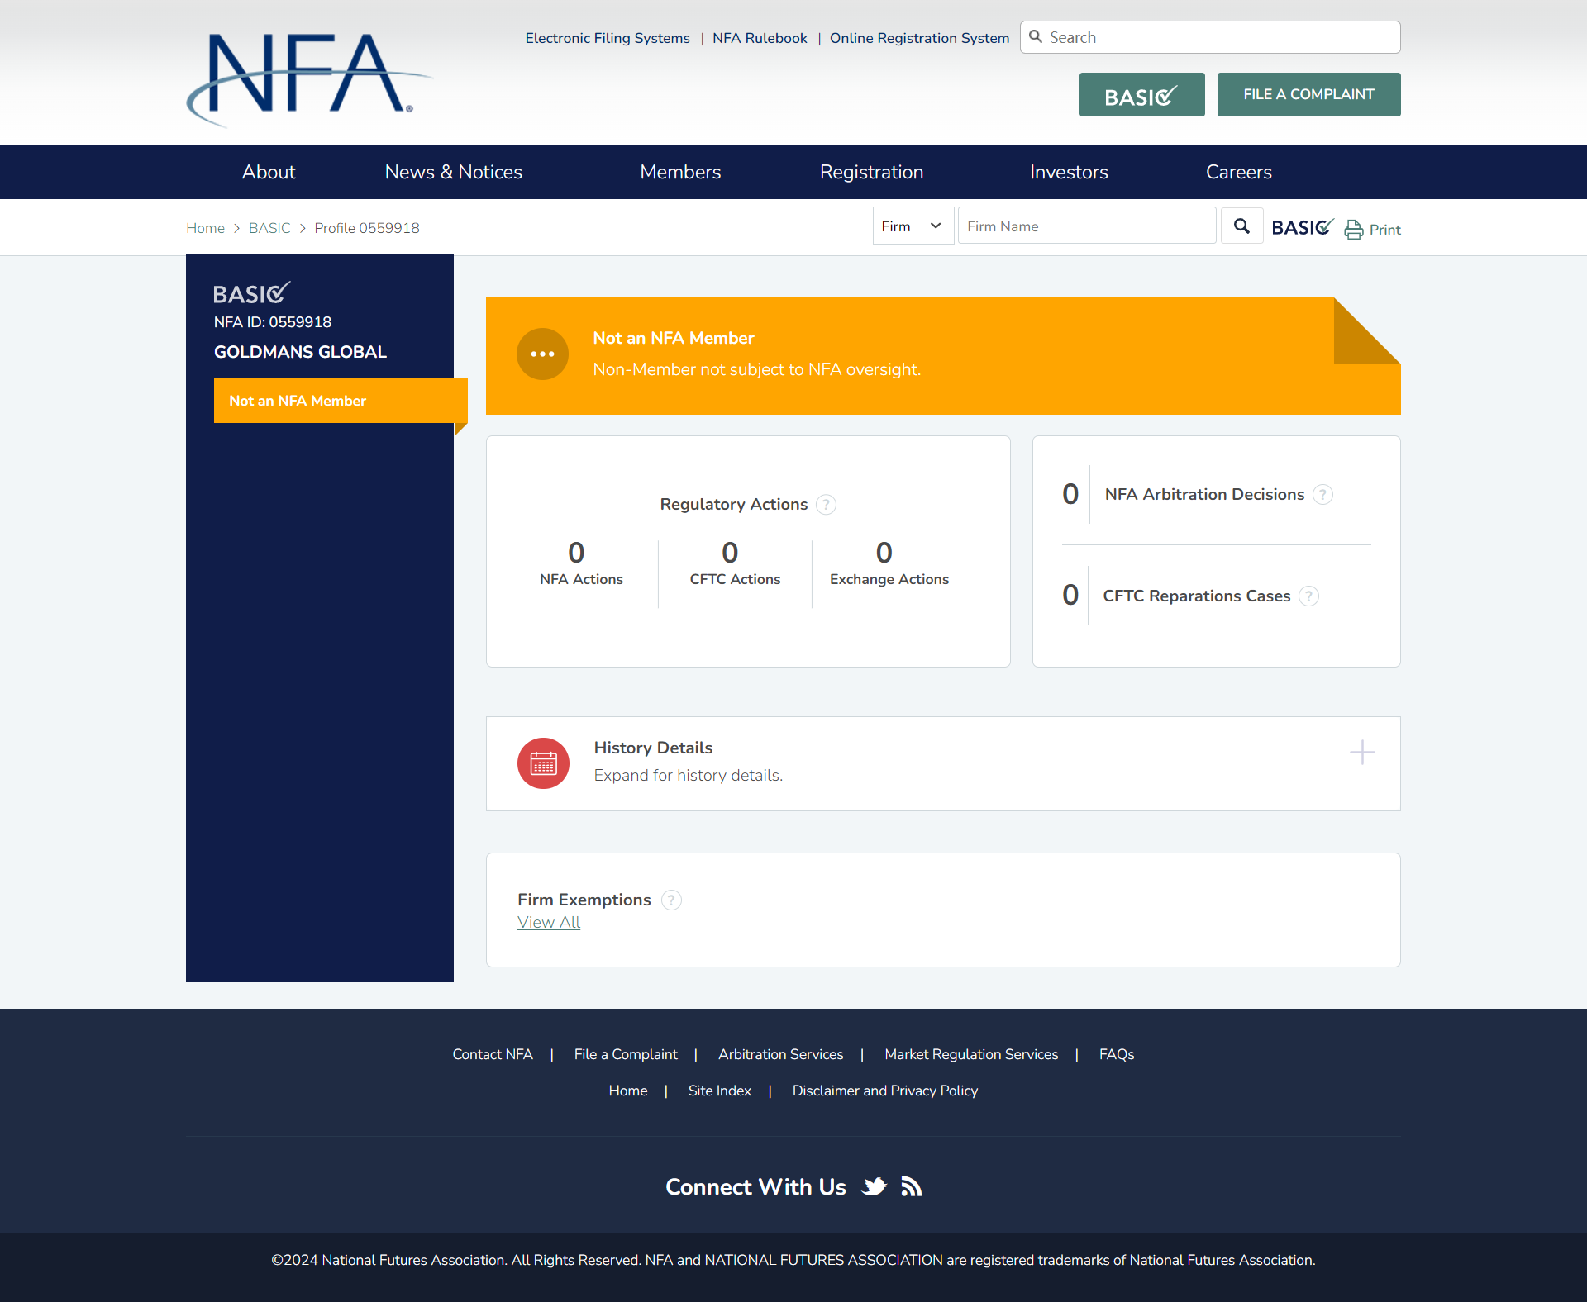The width and height of the screenshot is (1587, 1302).
Task: Open Online Registration System link
Action: (x=919, y=38)
